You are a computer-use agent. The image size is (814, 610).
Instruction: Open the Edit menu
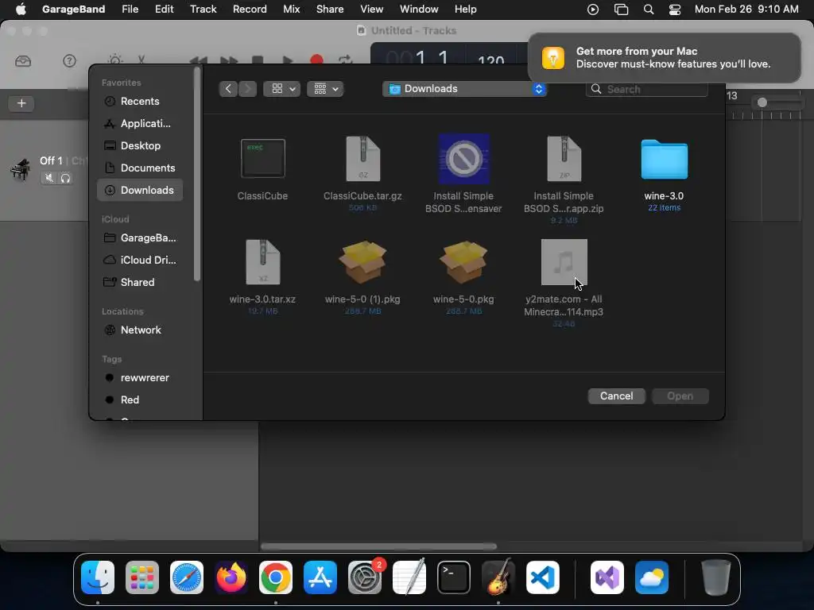(x=164, y=9)
